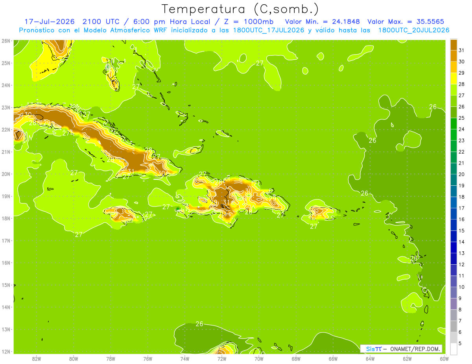Viewport: 472px width, 364px height.
Task: Click the '23N' latitude axis label
Action: click(x=6, y=107)
